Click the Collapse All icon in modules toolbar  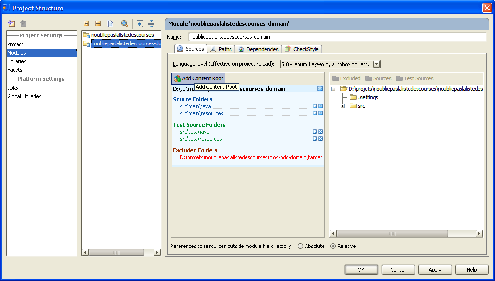[x=151, y=24]
